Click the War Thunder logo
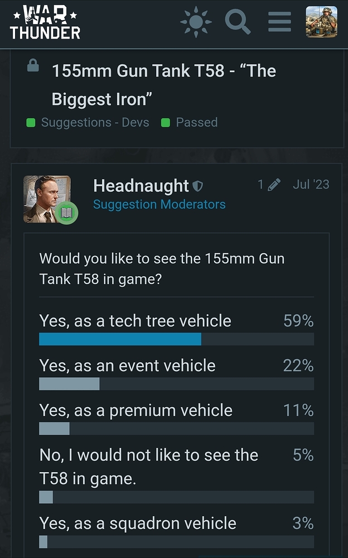The image size is (348, 558). click(45, 23)
